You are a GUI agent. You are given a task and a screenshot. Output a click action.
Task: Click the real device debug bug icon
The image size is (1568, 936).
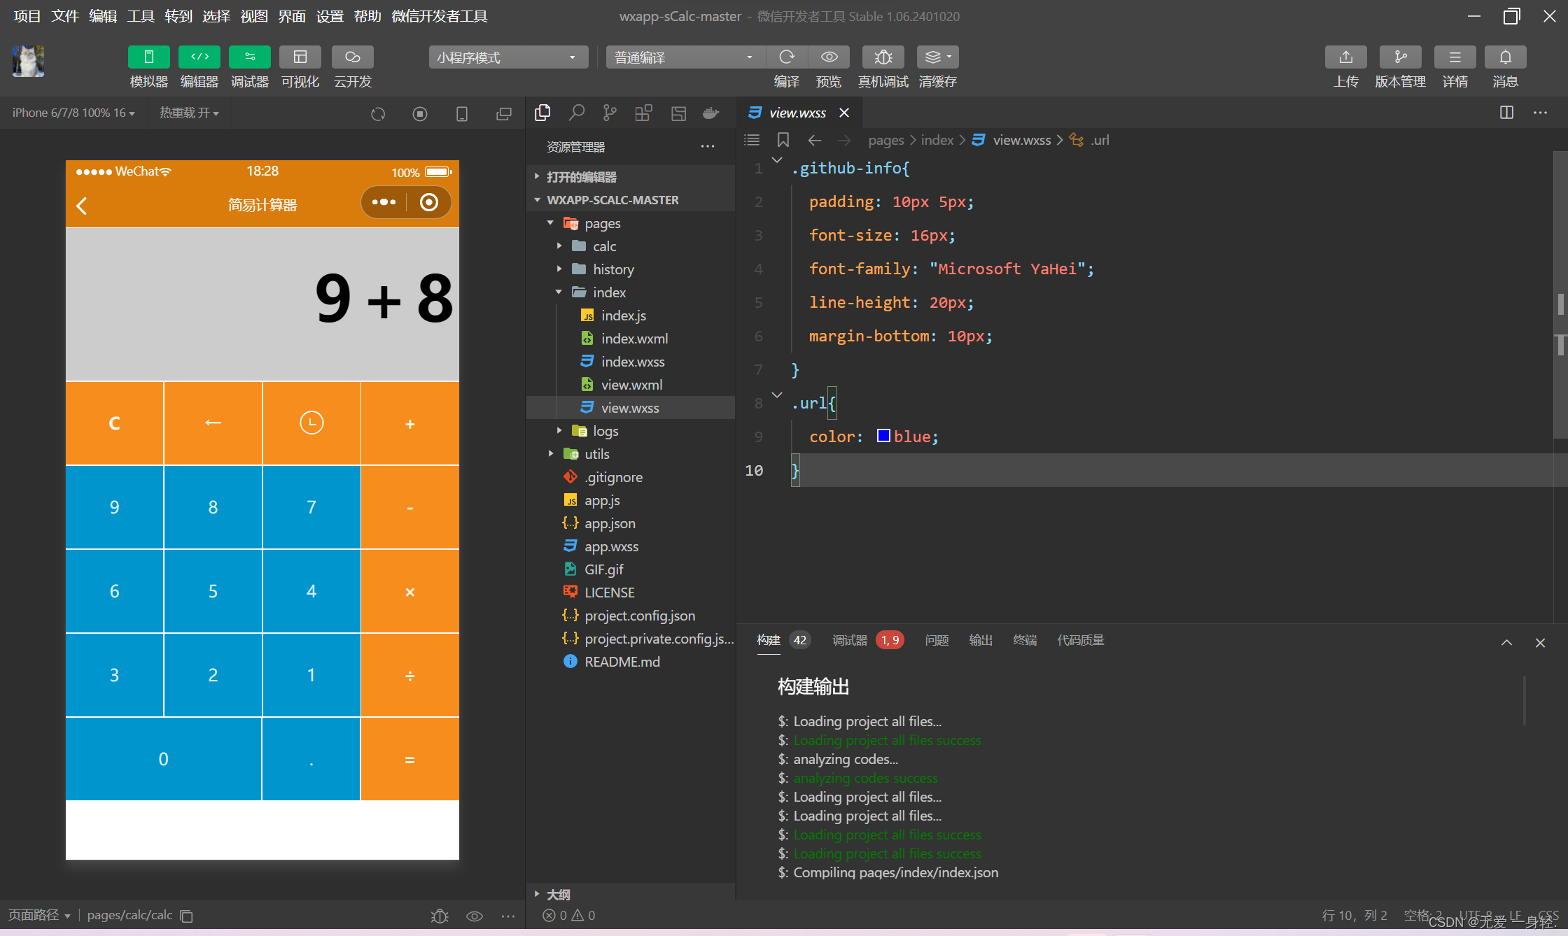(883, 57)
